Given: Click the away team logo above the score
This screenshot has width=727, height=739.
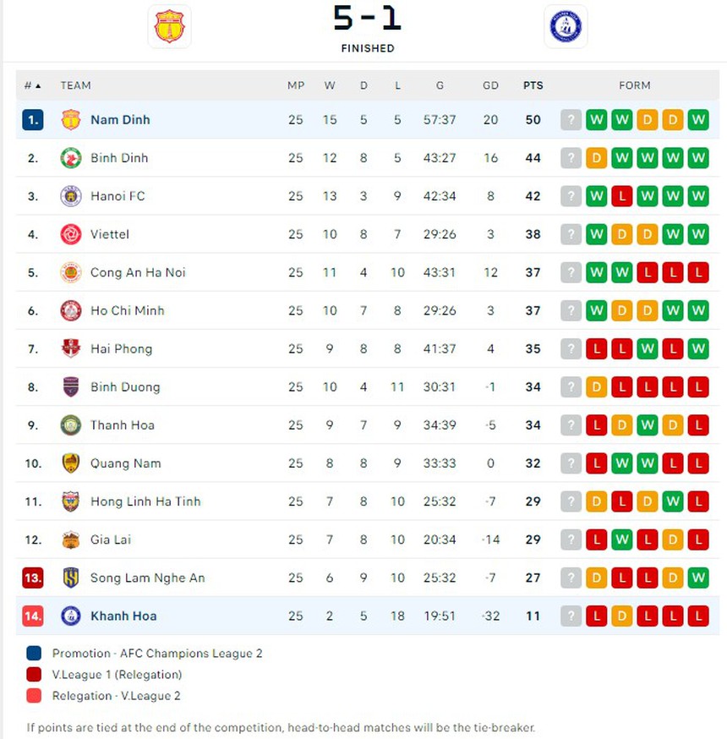Looking at the screenshot, I should point(565,26).
